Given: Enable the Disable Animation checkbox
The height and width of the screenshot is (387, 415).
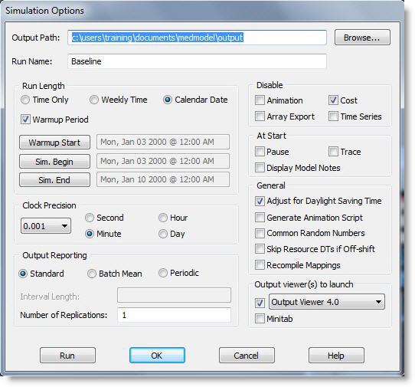Looking at the screenshot, I should (260, 100).
